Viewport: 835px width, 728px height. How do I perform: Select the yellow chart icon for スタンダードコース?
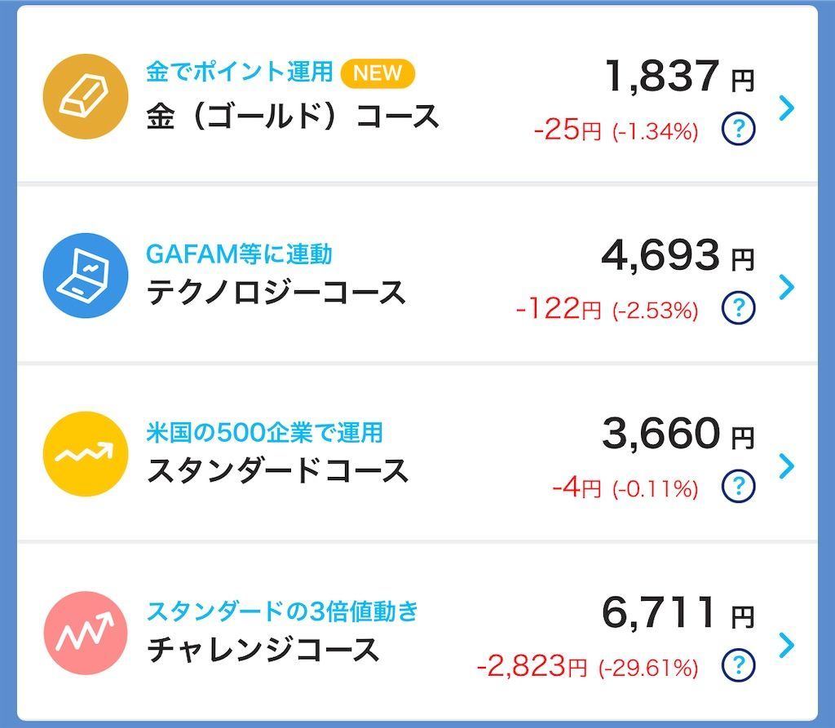click(x=86, y=454)
